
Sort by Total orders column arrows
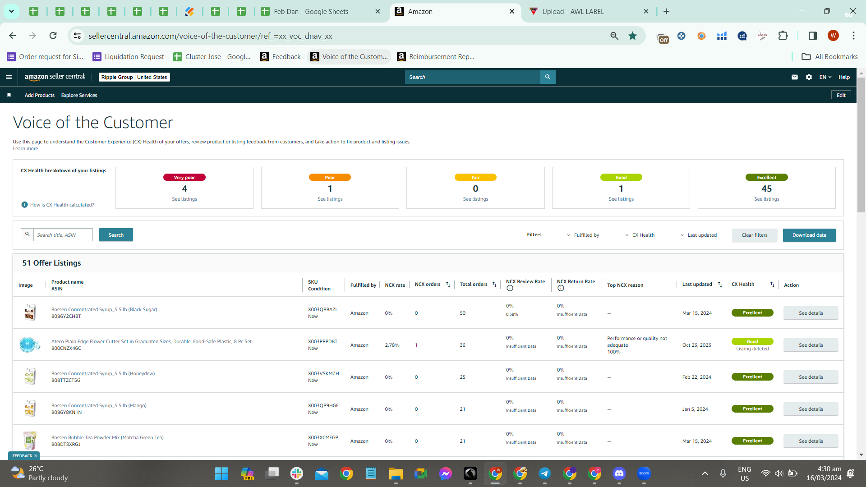[x=494, y=285]
